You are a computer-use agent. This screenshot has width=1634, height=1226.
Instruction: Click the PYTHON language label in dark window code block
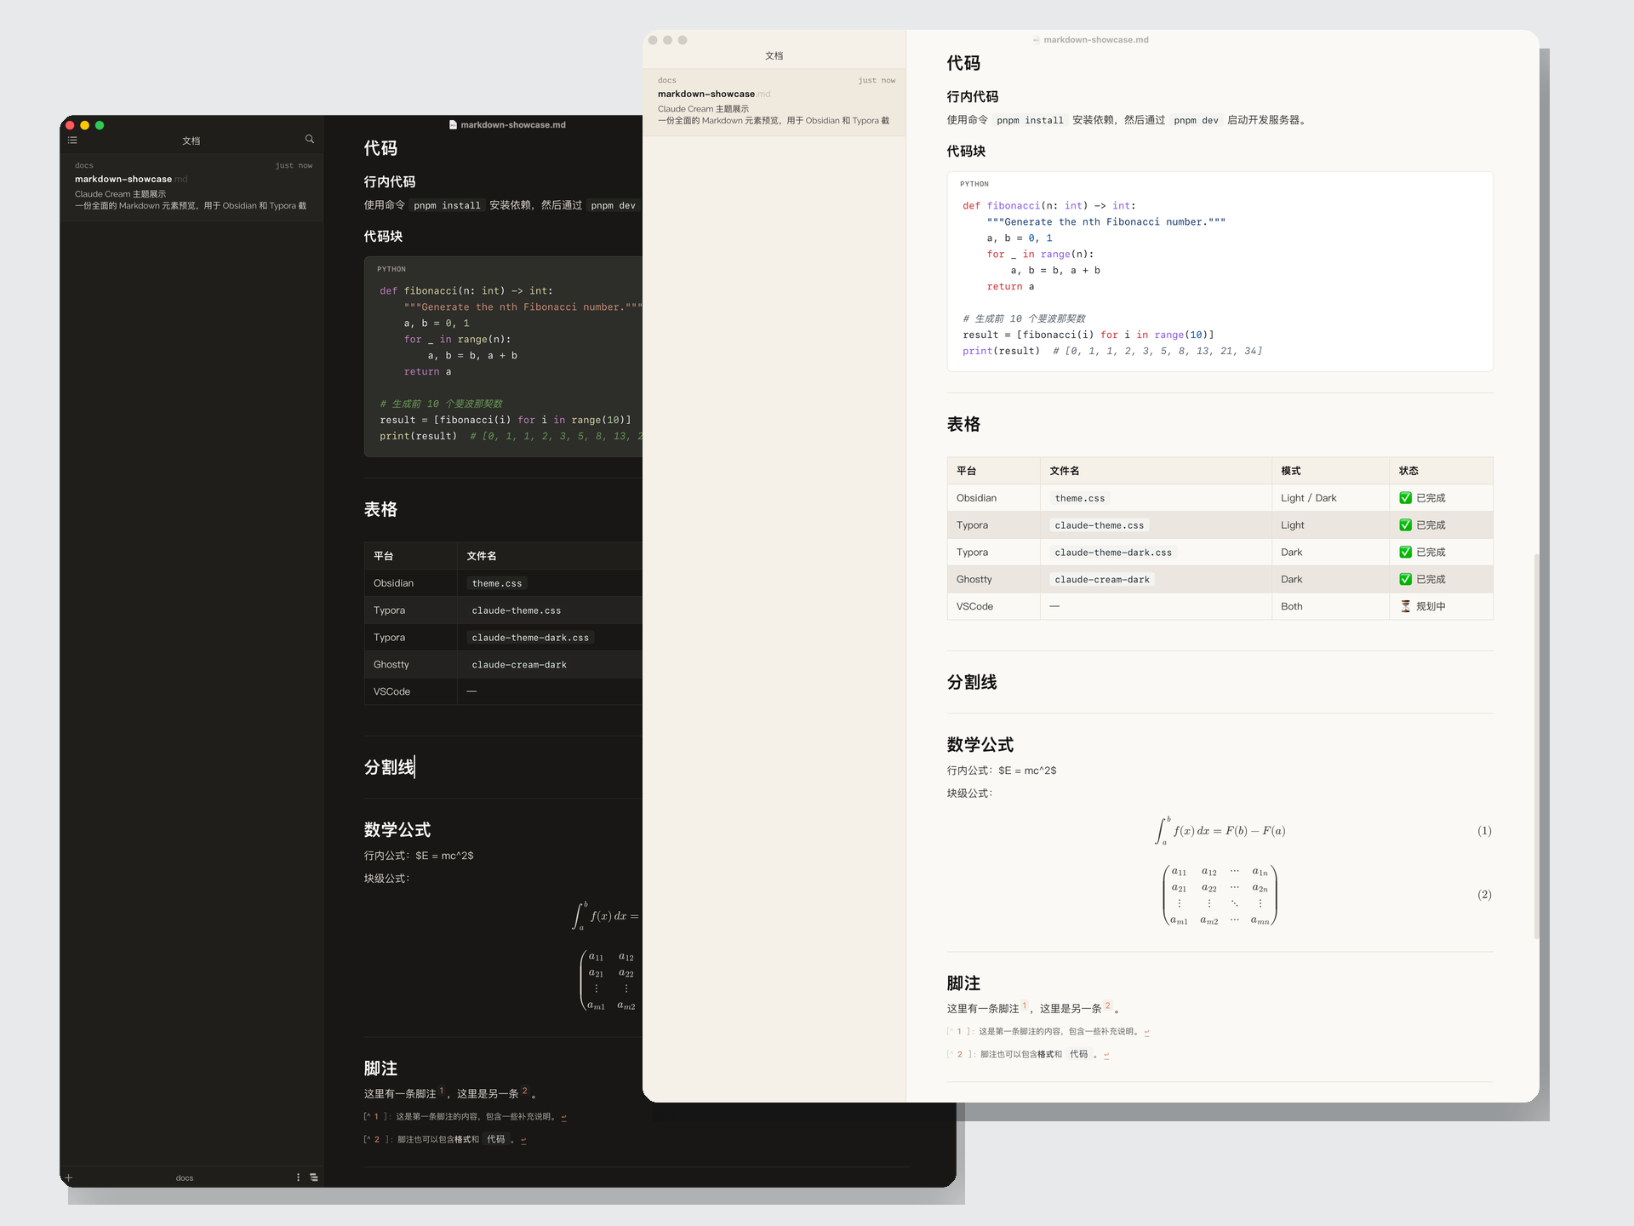391,269
